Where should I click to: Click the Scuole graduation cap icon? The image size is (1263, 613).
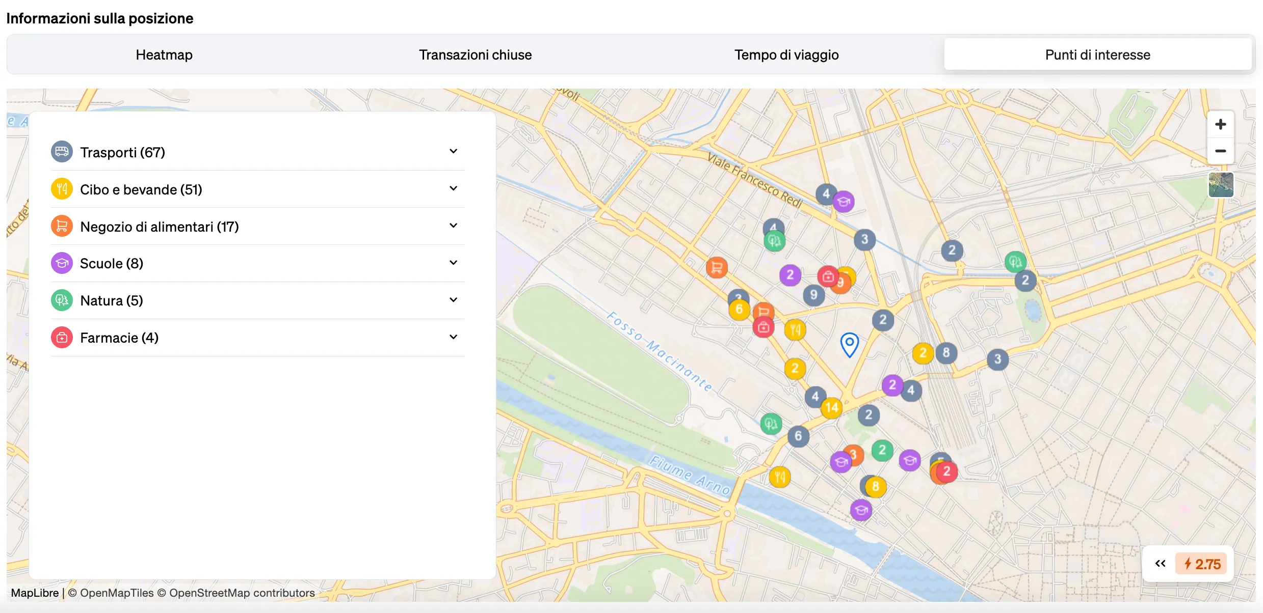pos(62,263)
